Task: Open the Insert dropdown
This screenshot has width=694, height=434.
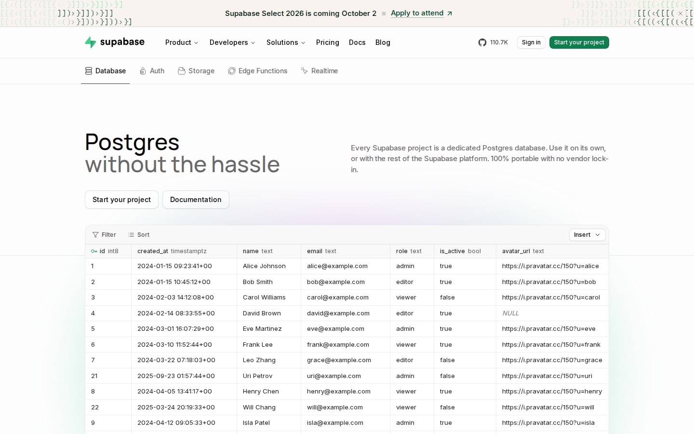Action: [x=587, y=235]
